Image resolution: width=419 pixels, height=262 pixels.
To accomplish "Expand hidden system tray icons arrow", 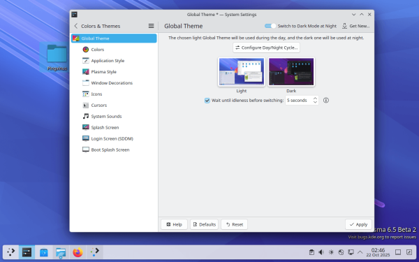I will pyautogui.click(x=360, y=252).
